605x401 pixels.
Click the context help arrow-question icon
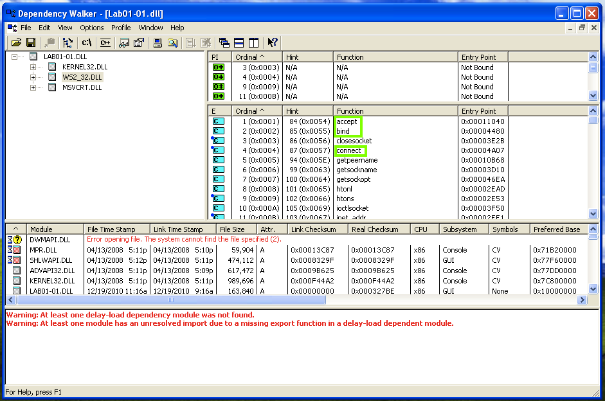[x=273, y=42]
